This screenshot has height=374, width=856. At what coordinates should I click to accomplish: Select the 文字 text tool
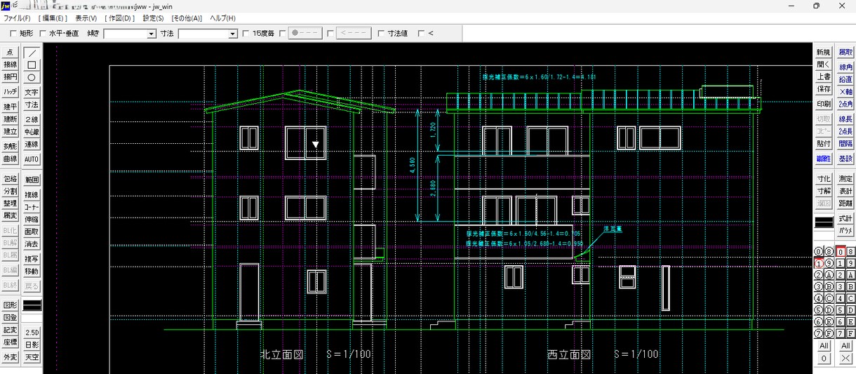tap(32, 92)
